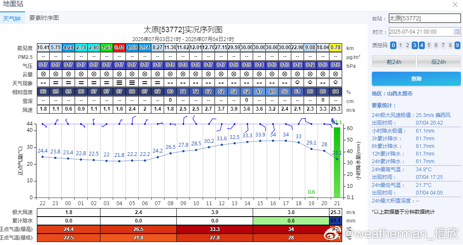Image resolution: width=463 pixels, height=245 pixels.
Task: Toggle quality control code 4
Action: pos(421,45)
